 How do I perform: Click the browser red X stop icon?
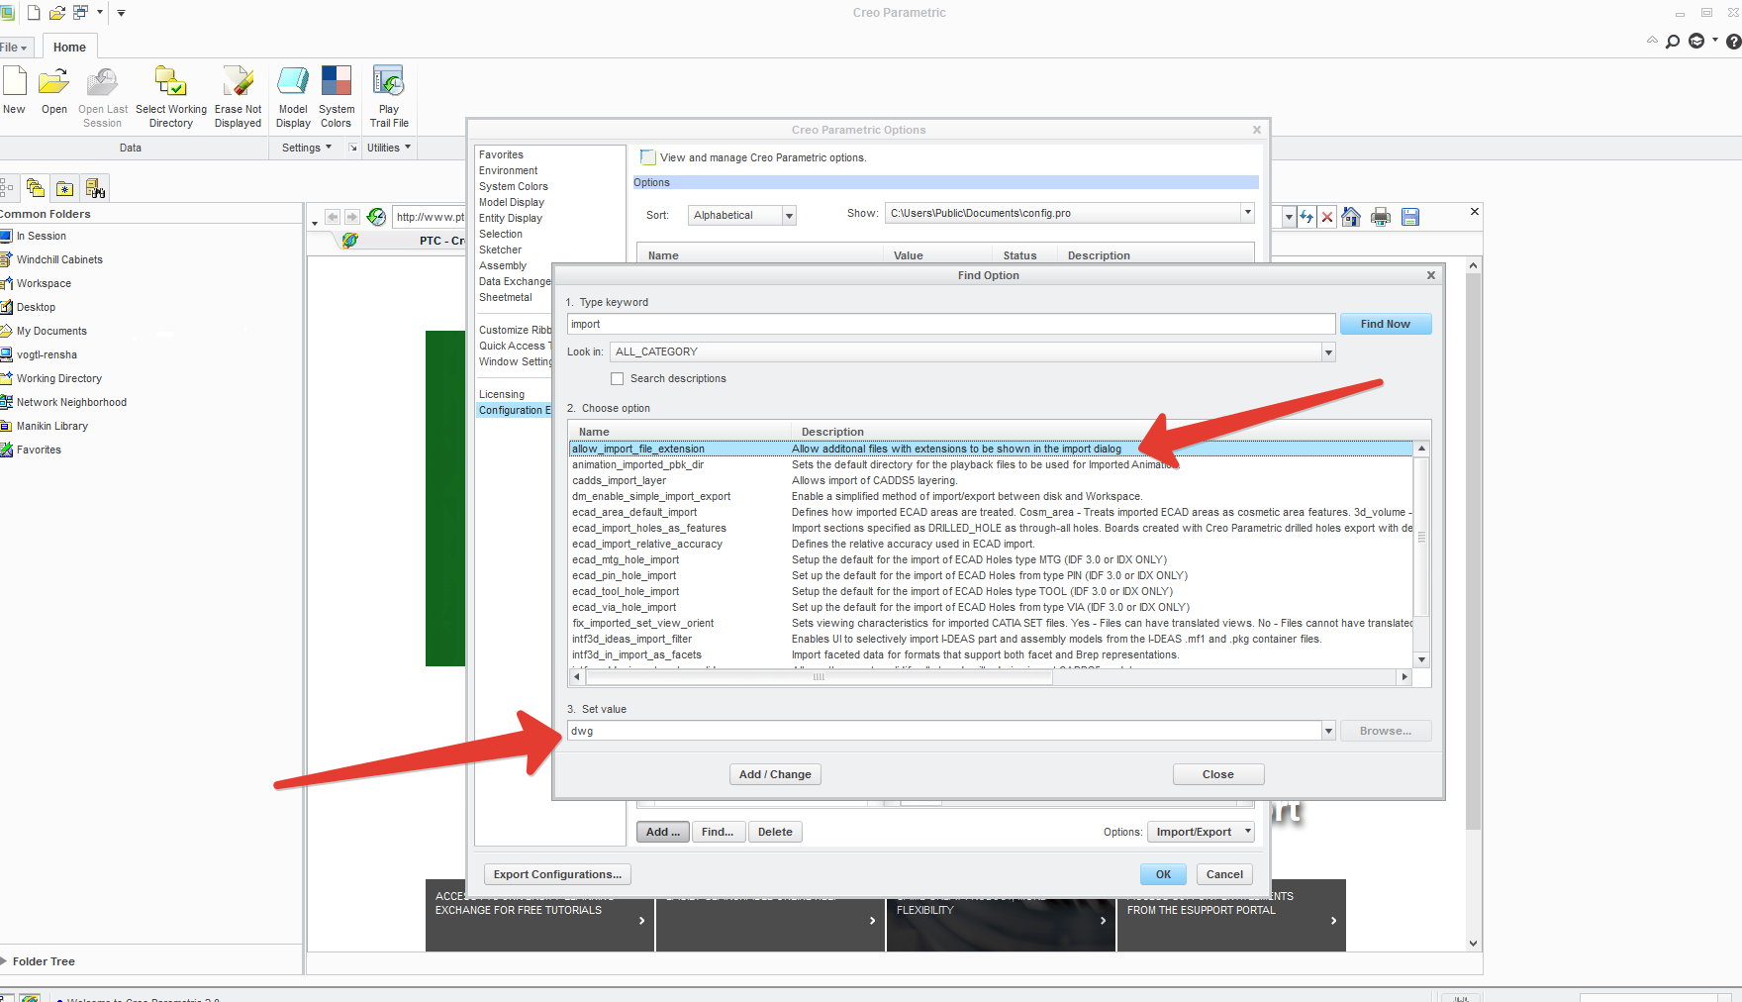point(1327,217)
